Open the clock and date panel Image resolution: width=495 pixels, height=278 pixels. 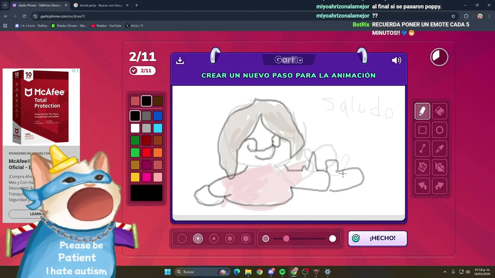point(482,272)
